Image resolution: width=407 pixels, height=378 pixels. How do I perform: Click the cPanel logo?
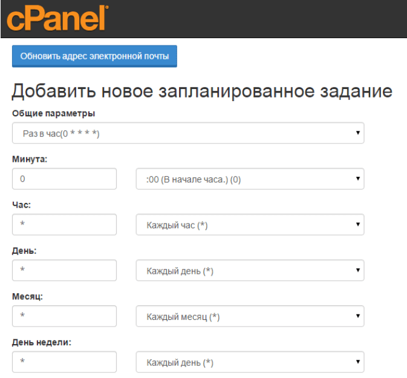pyautogui.click(x=57, y=18)
